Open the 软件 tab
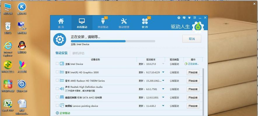The height and width of the screenshot is (116, 258). pyautogui.click(x=145, y=23)
